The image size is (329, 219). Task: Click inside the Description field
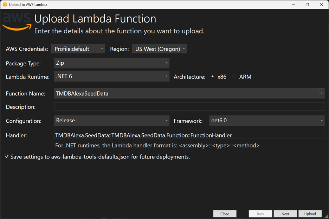[x=176, y=107]
